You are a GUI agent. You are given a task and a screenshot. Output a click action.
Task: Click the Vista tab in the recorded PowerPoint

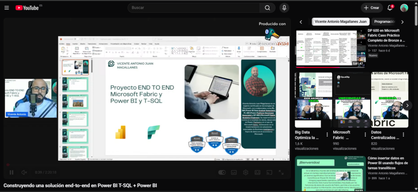pos(151,44)
